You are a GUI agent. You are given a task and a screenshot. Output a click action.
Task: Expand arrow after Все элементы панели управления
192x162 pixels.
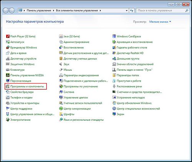tap(100, 10)
